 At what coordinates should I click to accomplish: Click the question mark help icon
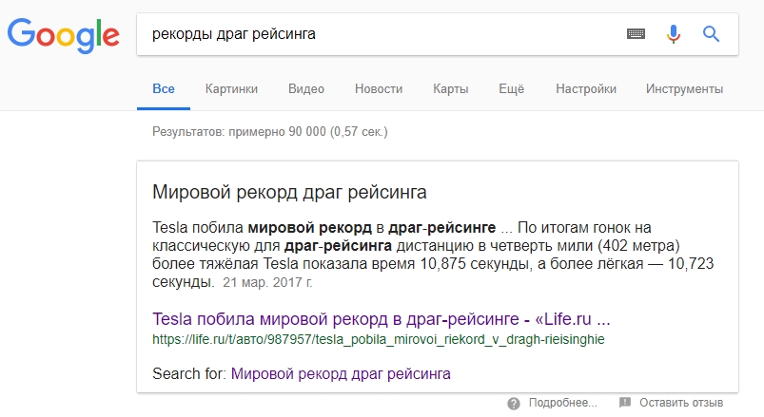[x=514, y=404]
